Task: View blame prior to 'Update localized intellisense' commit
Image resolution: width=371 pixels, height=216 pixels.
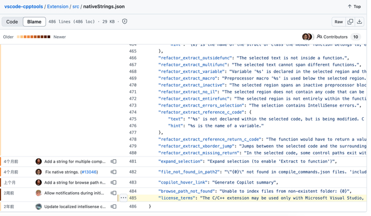Action: coord(113,206)
